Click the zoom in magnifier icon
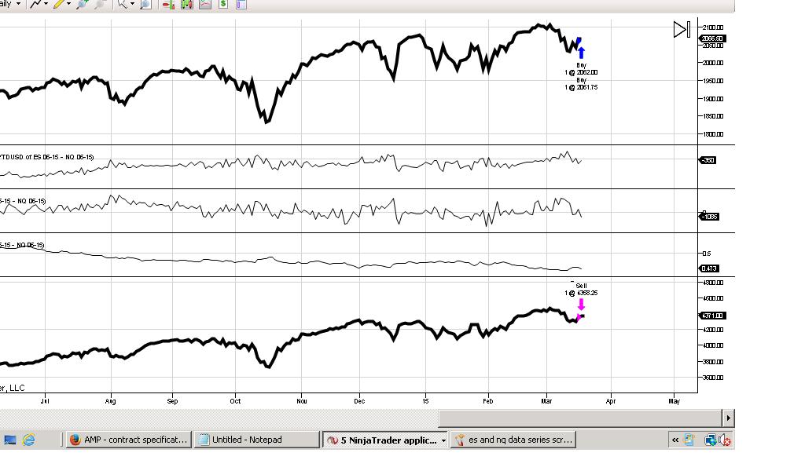Image resolution: width=805 pixels, height=471 pixels. click(x=82, y=4)
